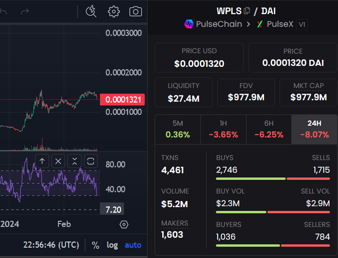The height and width of the screenshot is (258, 338).
Task: Select the 24H timeframe tab
Action: (314, 129)
